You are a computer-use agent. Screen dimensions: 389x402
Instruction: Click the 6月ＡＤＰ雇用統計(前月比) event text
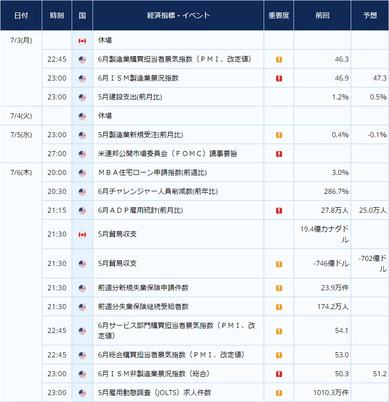tap(140, 211)
